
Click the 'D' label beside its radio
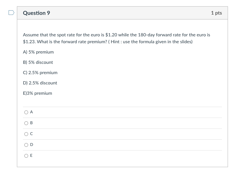pos(32,145)
